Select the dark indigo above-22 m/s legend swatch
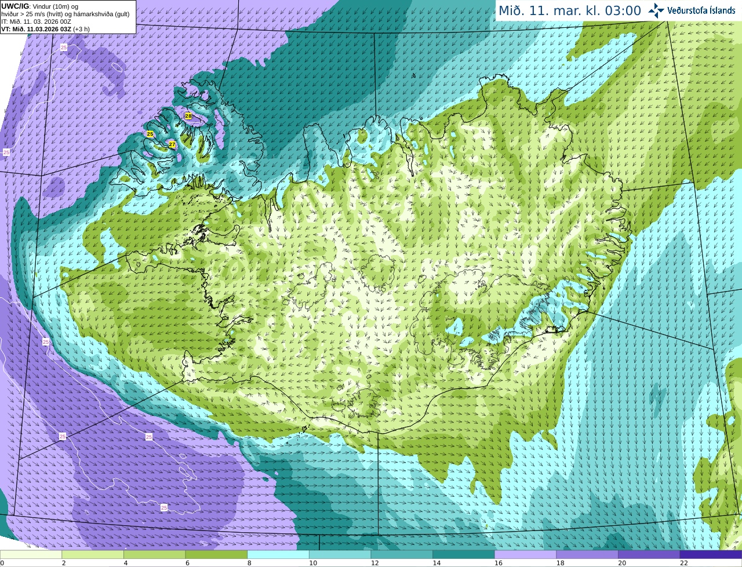Screen dimensions: 742x567 (x=710, y=554)
